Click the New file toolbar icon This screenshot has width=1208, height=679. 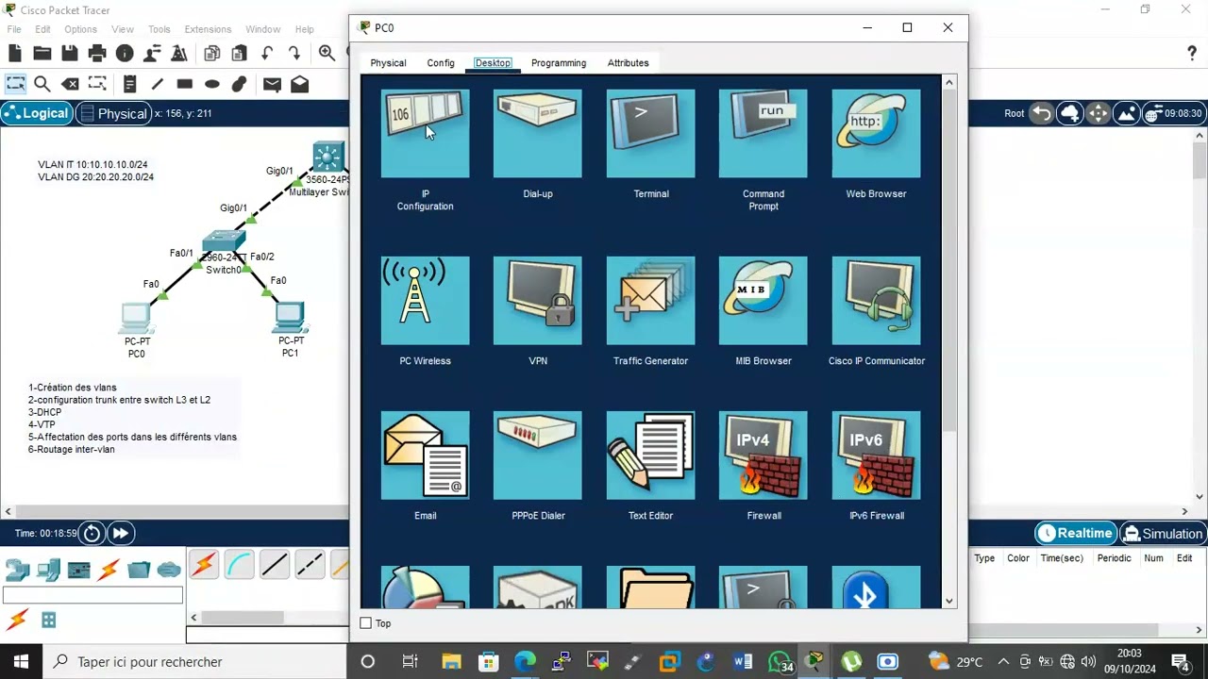(x=15, y=54)
